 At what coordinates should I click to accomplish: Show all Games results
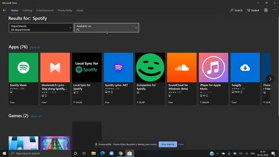[x=36, y=116]
